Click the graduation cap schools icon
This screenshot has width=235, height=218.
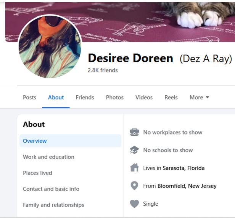coord(134,150)
